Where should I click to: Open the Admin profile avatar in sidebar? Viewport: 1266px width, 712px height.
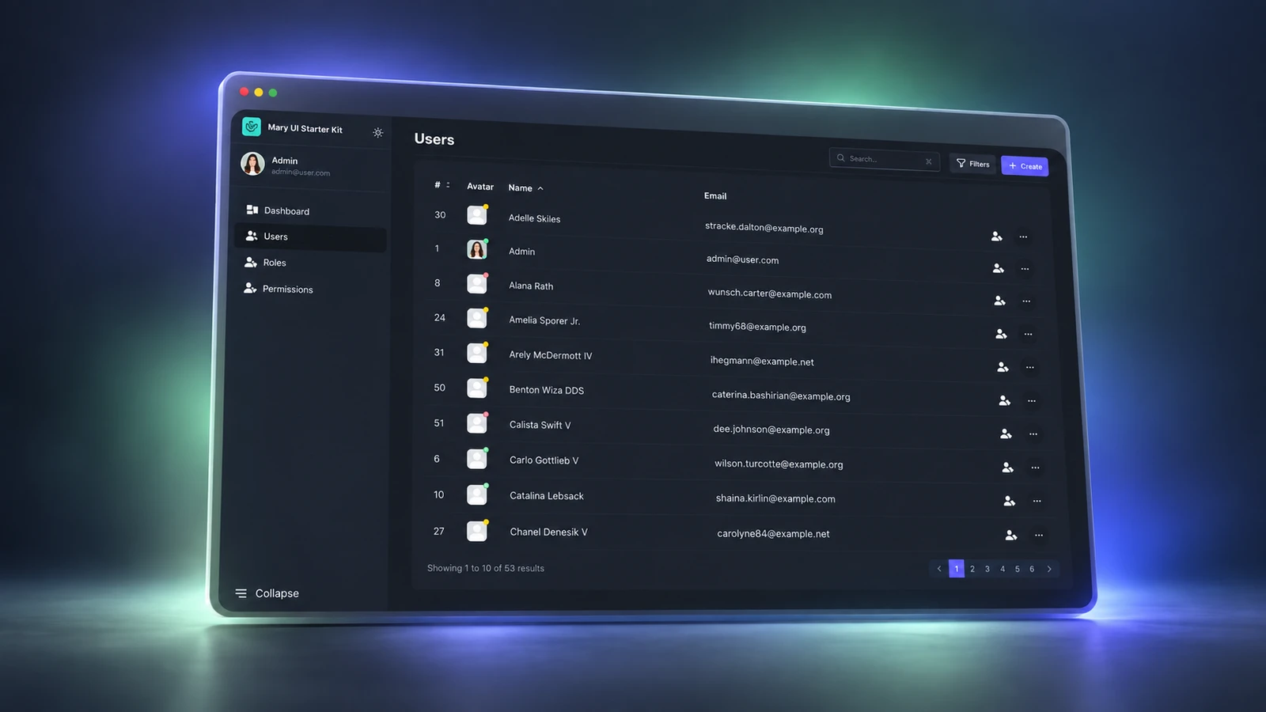(x=252, y=164)
